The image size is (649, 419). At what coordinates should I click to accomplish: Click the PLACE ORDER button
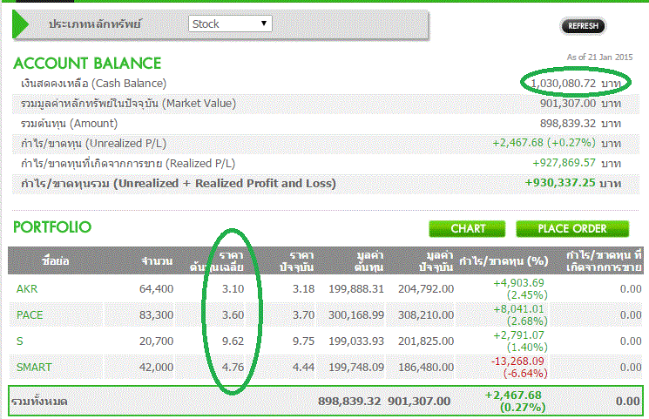[571, 229]
